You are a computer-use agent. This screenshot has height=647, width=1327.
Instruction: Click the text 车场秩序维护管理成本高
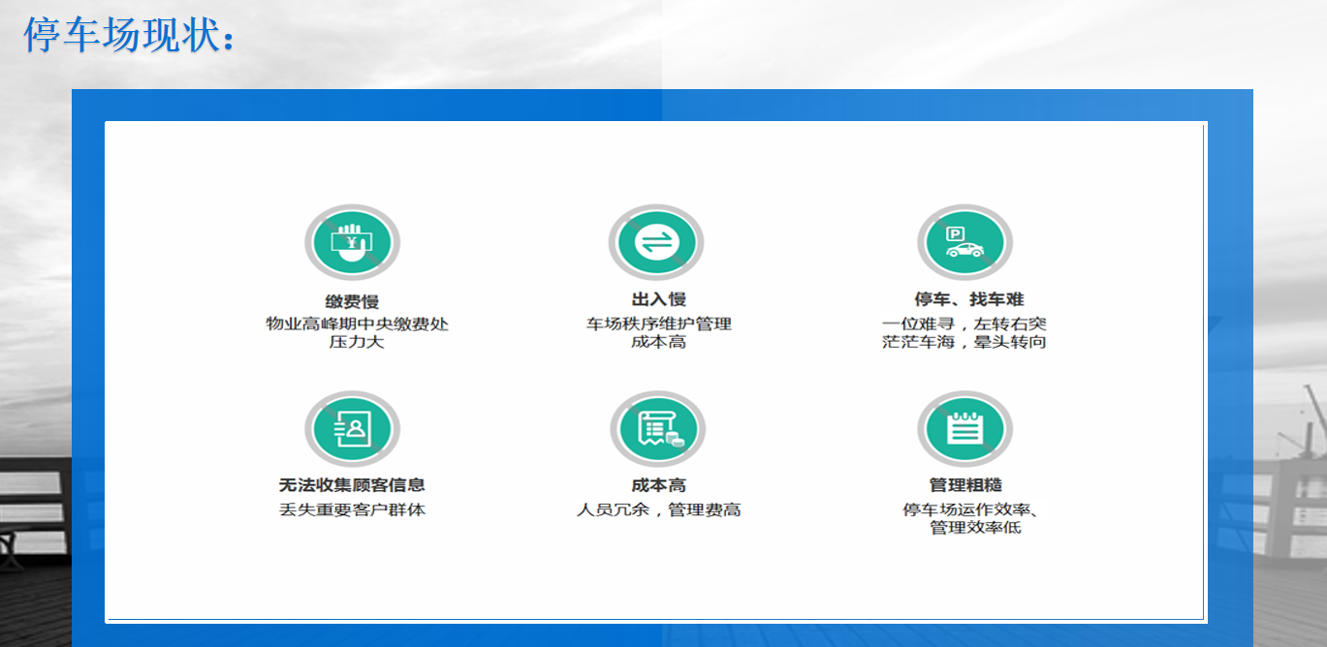pyautogui.click(x=656, y=333)
